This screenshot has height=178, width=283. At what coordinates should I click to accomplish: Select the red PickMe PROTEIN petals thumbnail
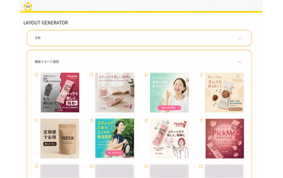click(225, 138)
